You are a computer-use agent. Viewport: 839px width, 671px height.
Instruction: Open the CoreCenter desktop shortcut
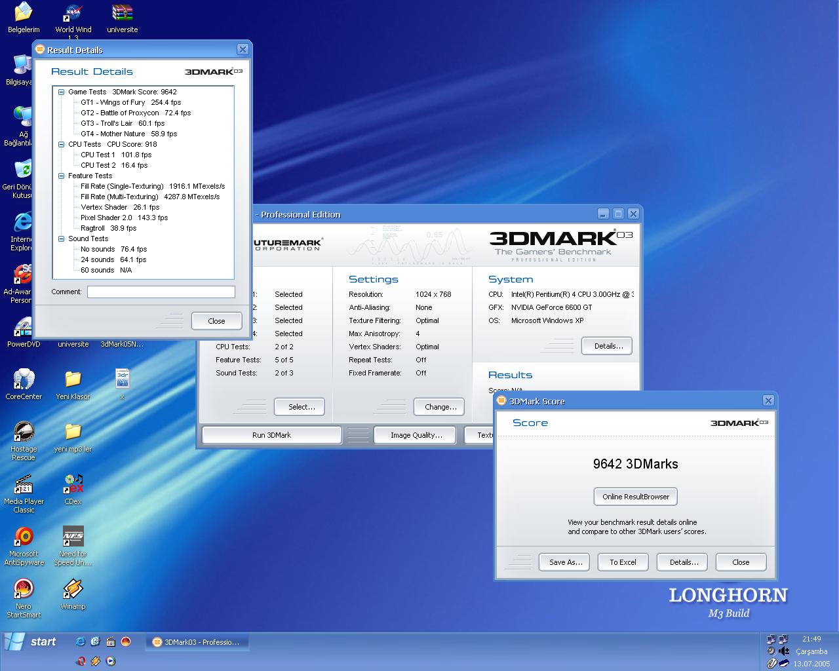point(24,385)
